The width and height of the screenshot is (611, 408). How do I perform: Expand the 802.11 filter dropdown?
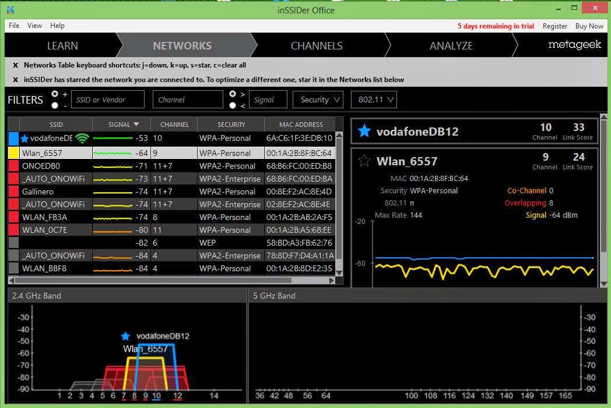374,100
